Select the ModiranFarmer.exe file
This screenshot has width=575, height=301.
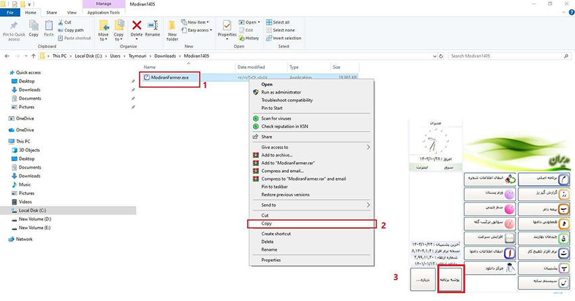point(170,78)
